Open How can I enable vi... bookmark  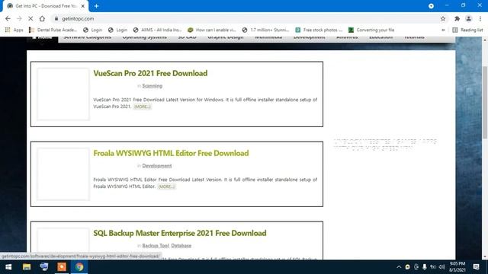[212, 30]
